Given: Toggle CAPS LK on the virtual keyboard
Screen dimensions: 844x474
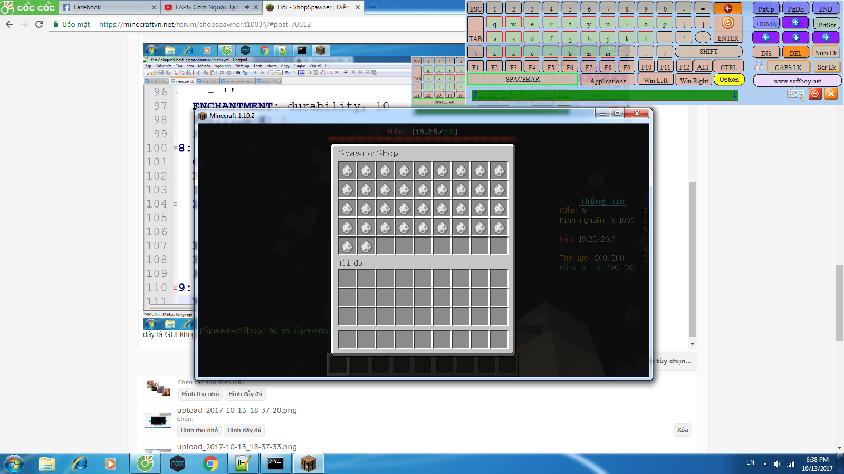Looking at the screenshot, I should pos(788,67).
